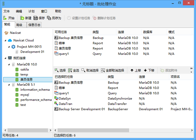
Task: Click the task list horizontal scrollbar thumb
Action: [93, 130]
